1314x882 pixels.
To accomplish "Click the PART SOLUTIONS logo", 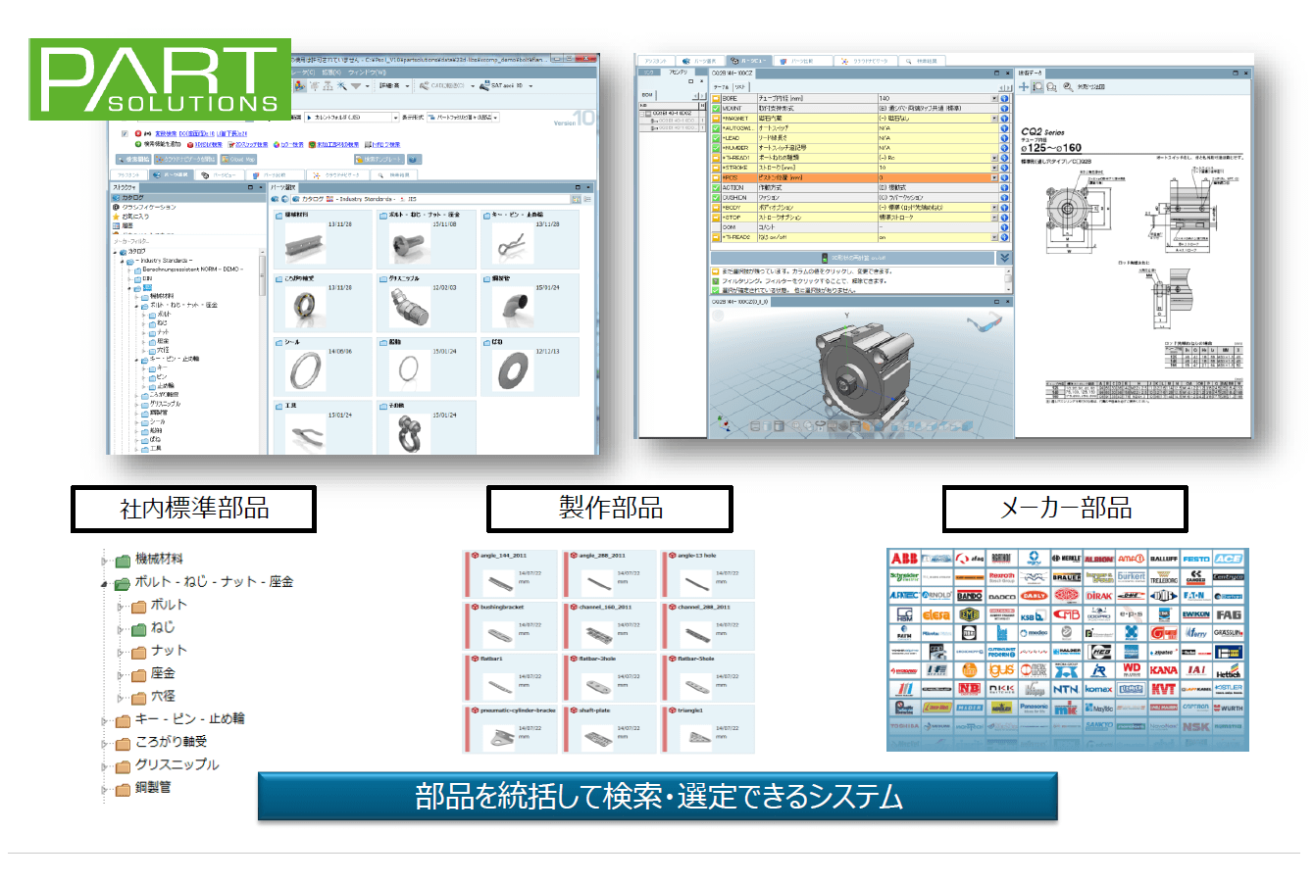I will (x=160, y=79).
